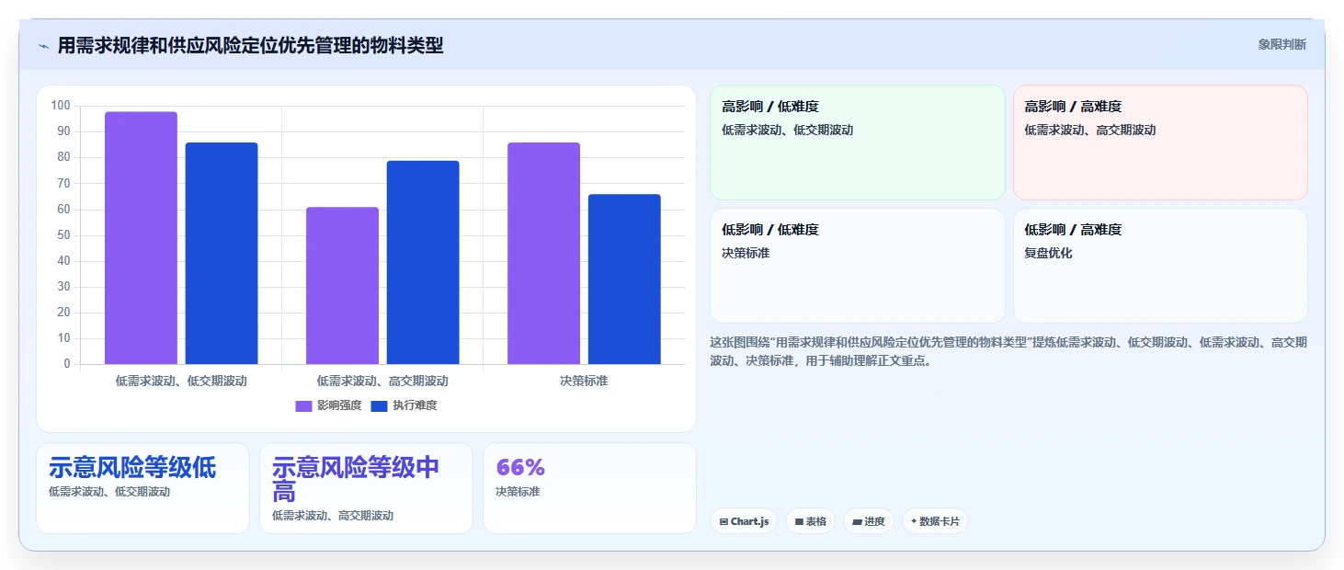Image resolution: width=1344 pixels, height=570 pixels.
Task: Click the purple bar for 决策标准
Action: coord(544,254)
